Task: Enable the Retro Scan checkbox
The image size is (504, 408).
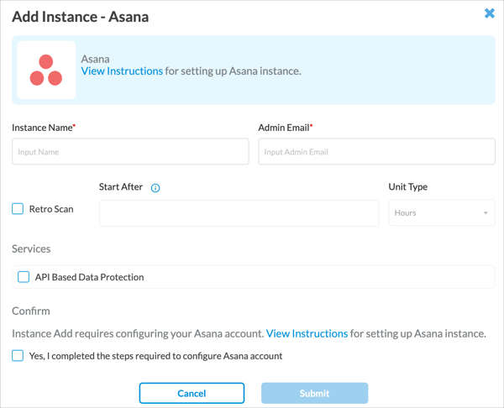Action: click(x=18, y=209)
